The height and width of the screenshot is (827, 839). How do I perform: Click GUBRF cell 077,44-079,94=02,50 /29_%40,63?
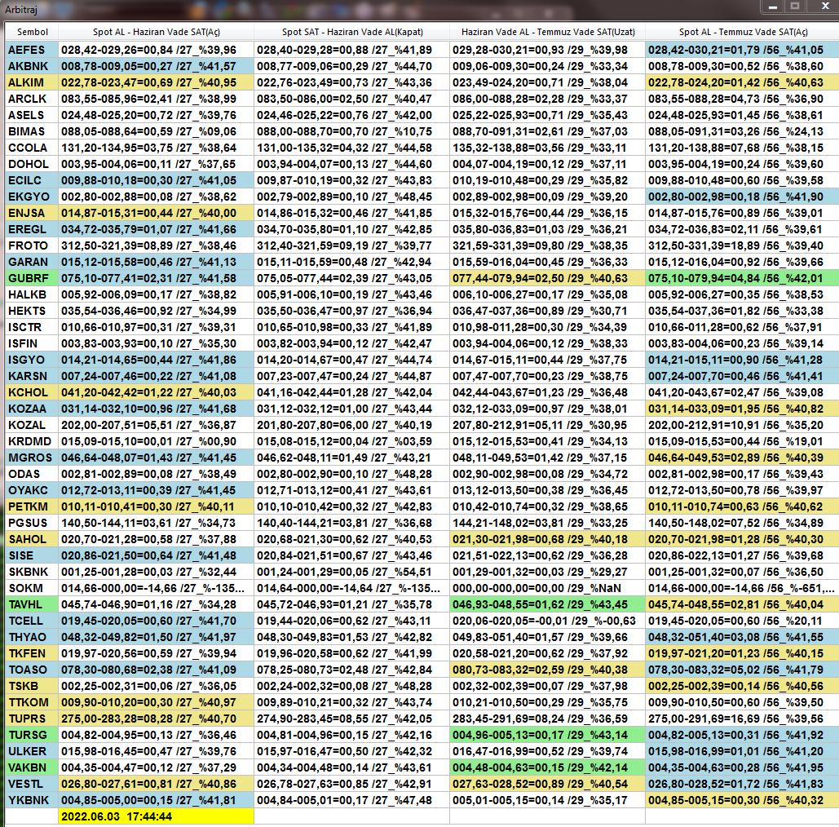[547, 278]
